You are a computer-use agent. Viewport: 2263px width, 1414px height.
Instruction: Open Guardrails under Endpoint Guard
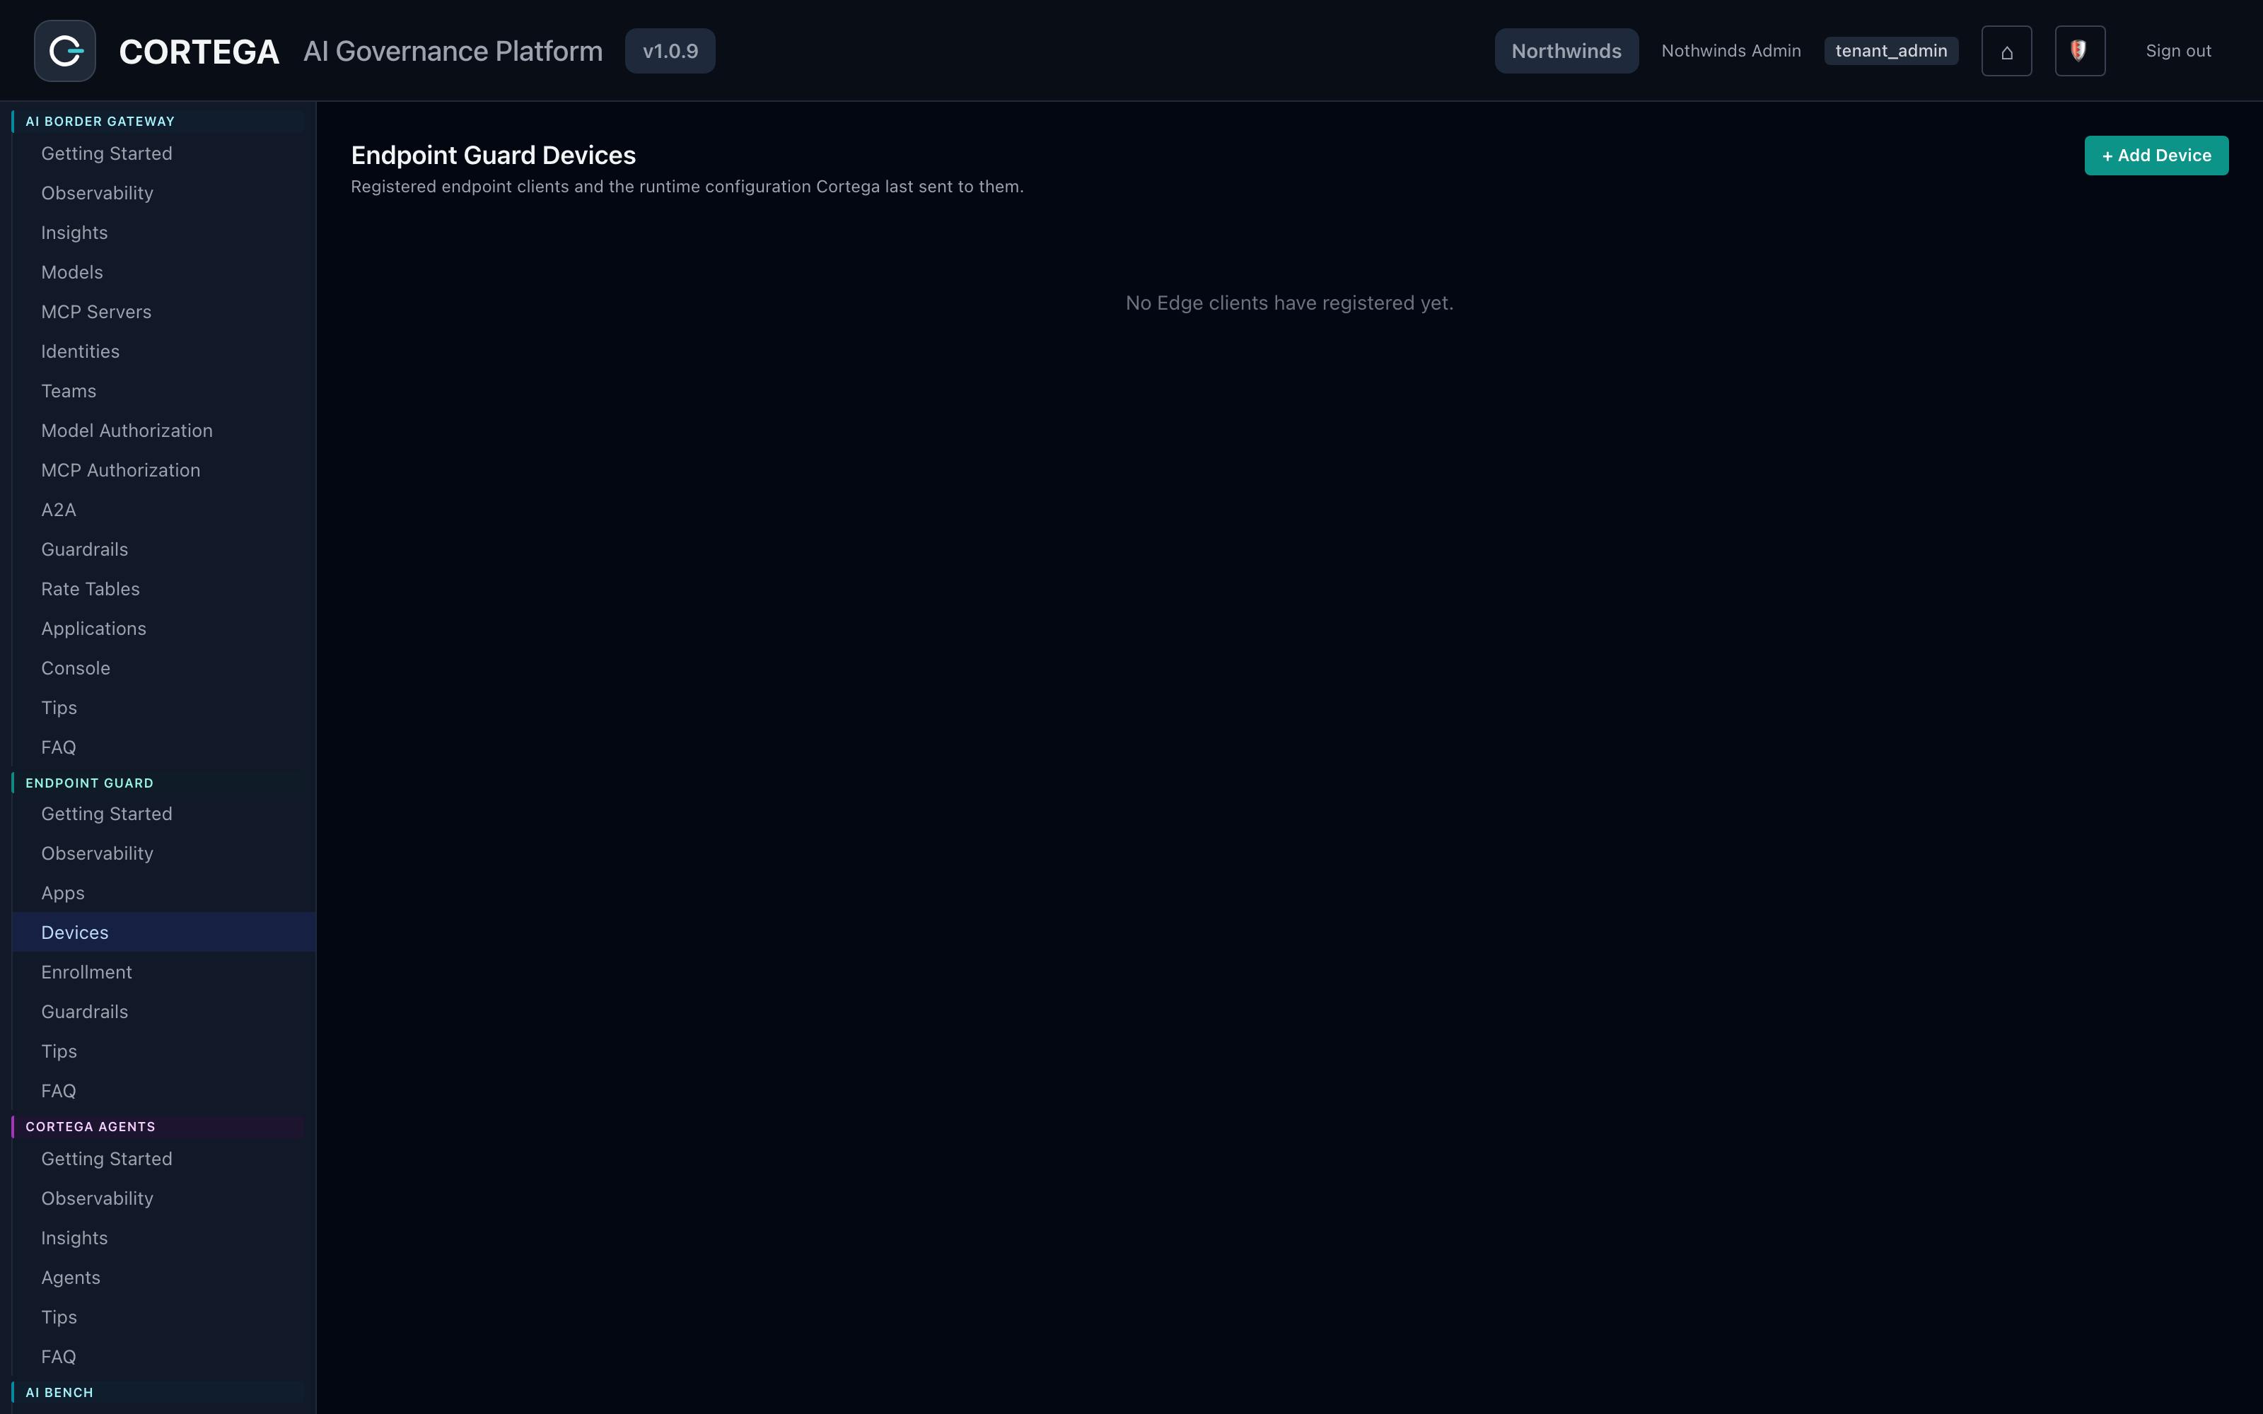163,1012
